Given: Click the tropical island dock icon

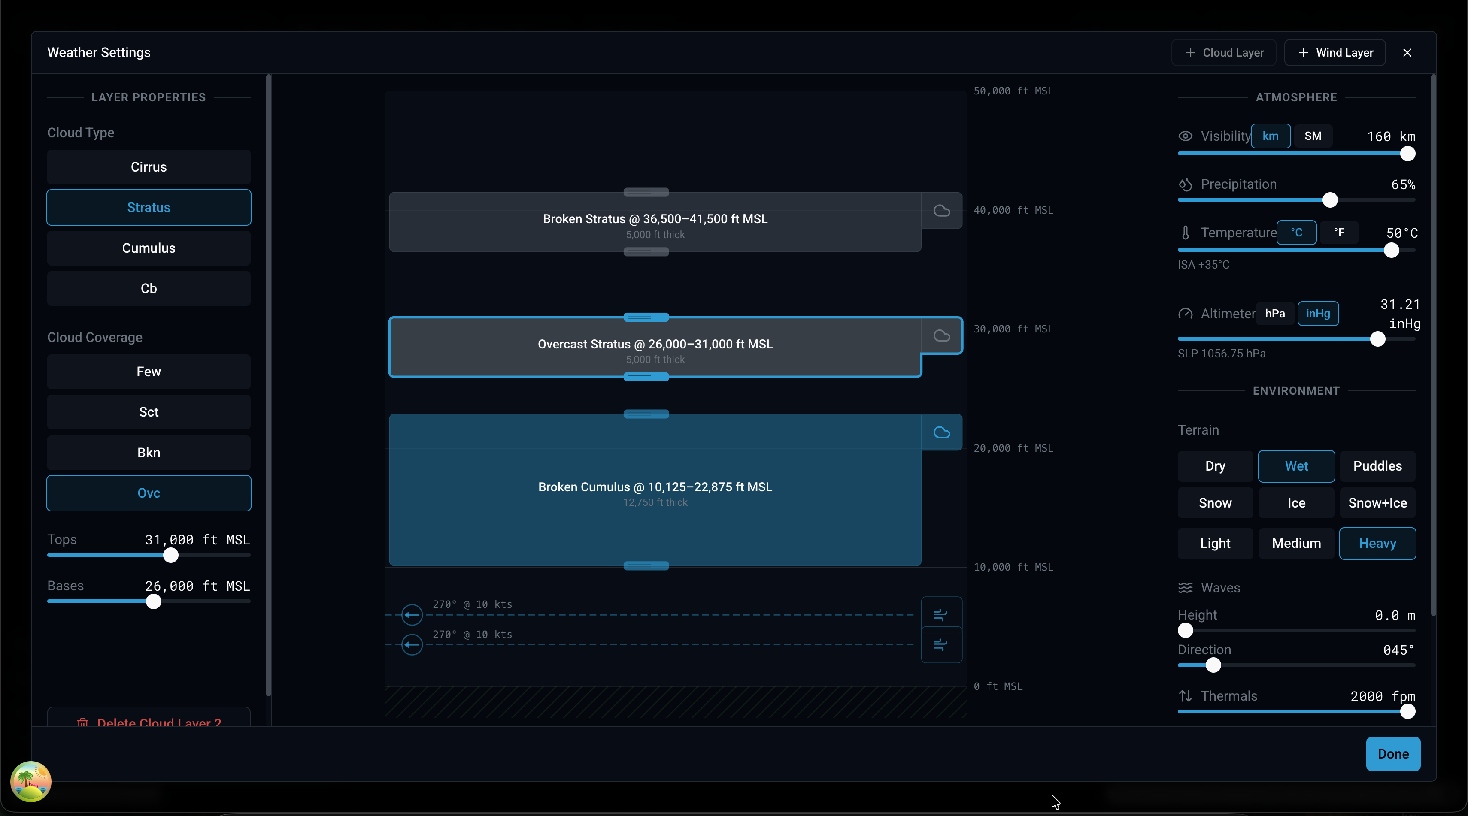Looking at the screenshot, I should point(31,781).
